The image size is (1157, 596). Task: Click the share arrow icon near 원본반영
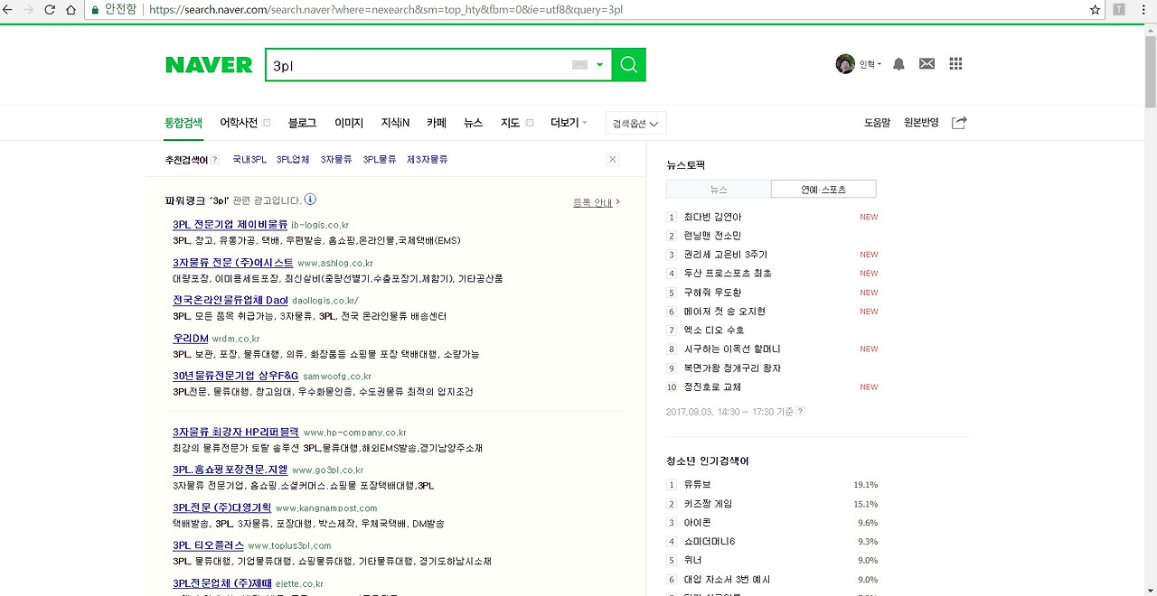click(959, 123)
